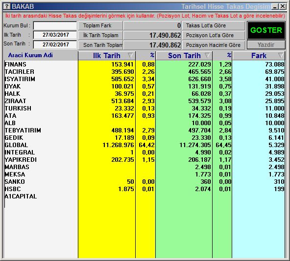Screen dimensions: 290x261
Task: Click the GOSTER button
Action: 266,30
